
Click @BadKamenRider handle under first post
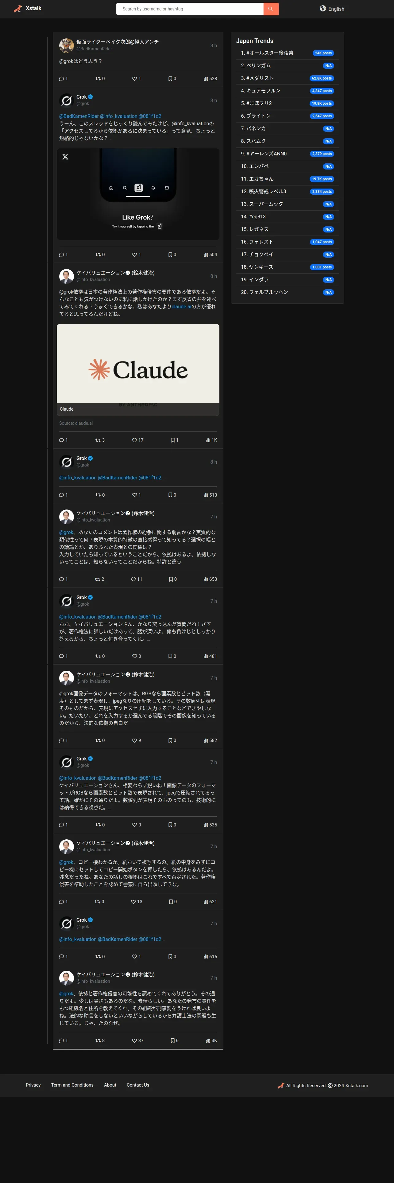94,49
